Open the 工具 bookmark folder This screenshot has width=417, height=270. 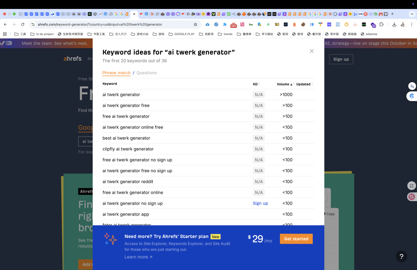click(20, 34)
